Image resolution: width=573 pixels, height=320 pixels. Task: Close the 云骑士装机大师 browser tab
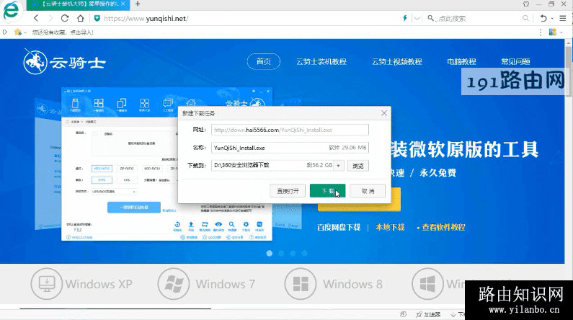pos(123,4)
